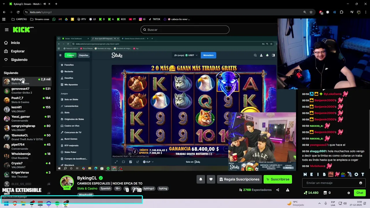Click the green Chat send button

click(360, 193)
